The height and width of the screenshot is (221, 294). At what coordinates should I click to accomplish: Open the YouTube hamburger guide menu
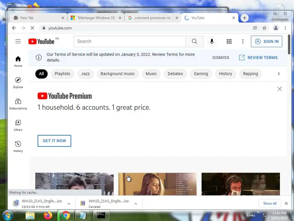[18, 41]
